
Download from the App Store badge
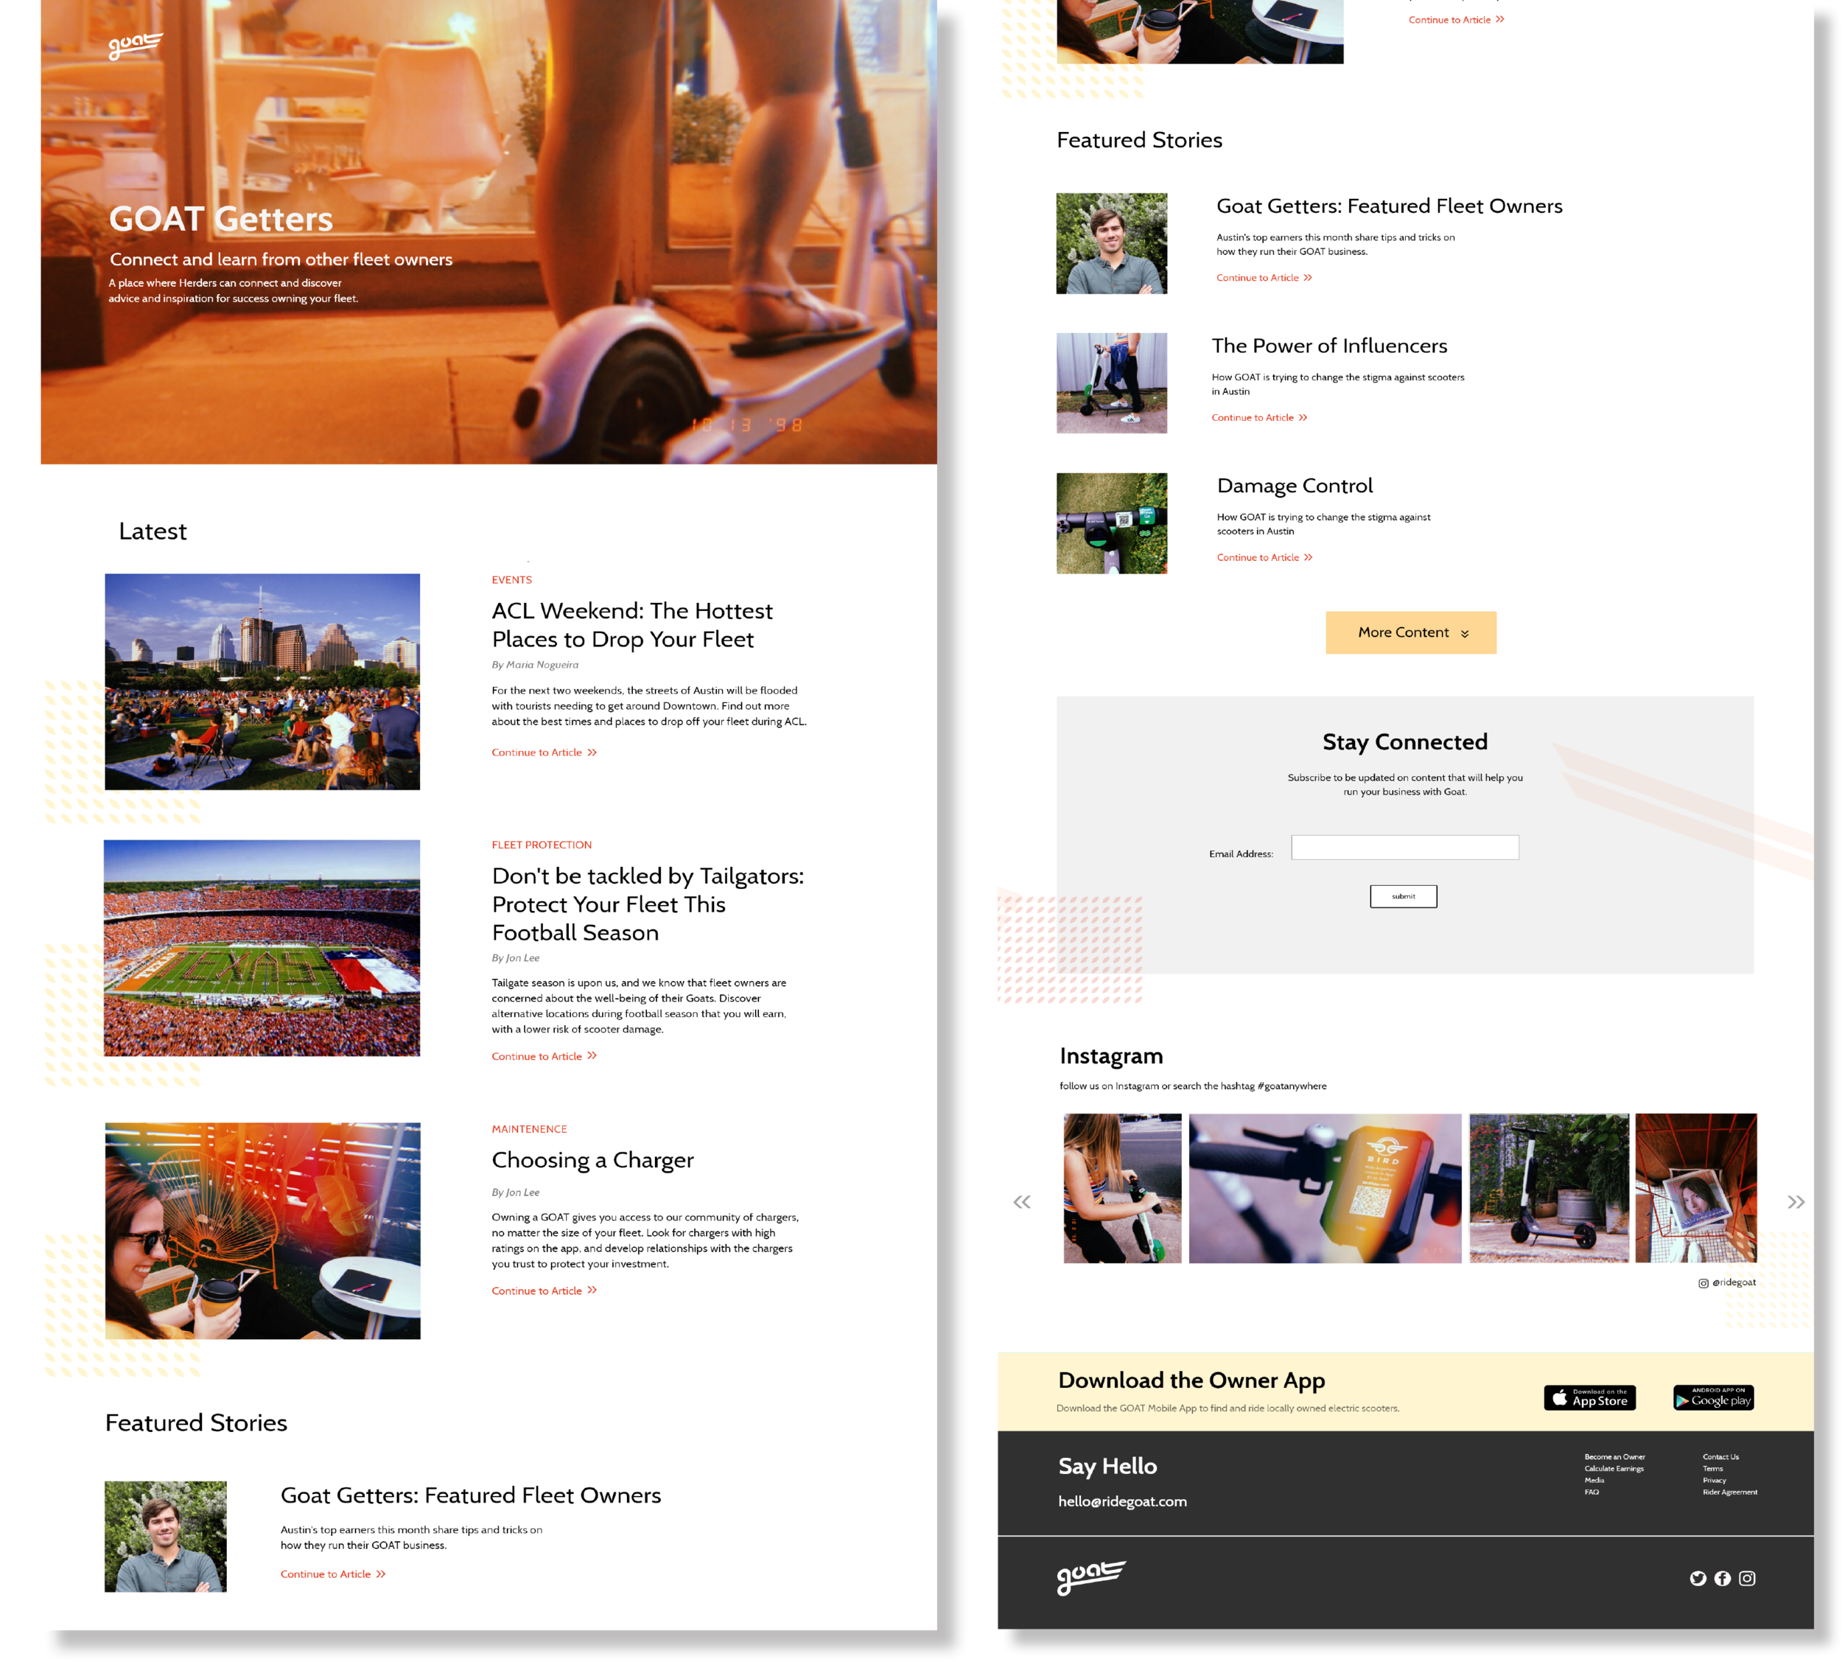point(1589,1397)
